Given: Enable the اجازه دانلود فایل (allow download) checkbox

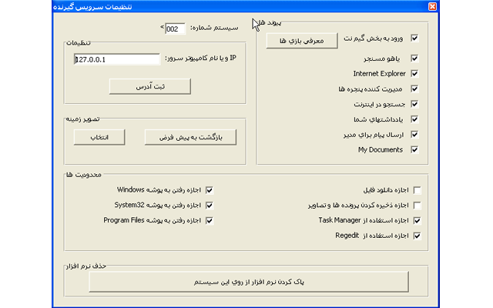Looking at the screenshot, I should click(417, 189).
